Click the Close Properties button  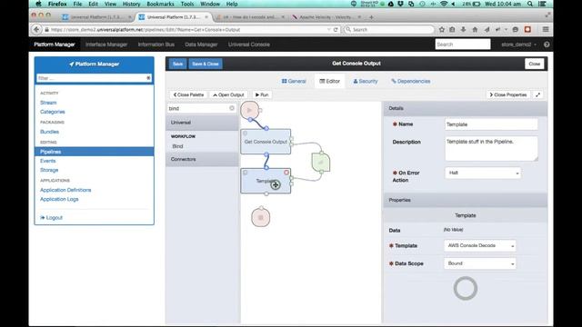(x=508, y=94)
